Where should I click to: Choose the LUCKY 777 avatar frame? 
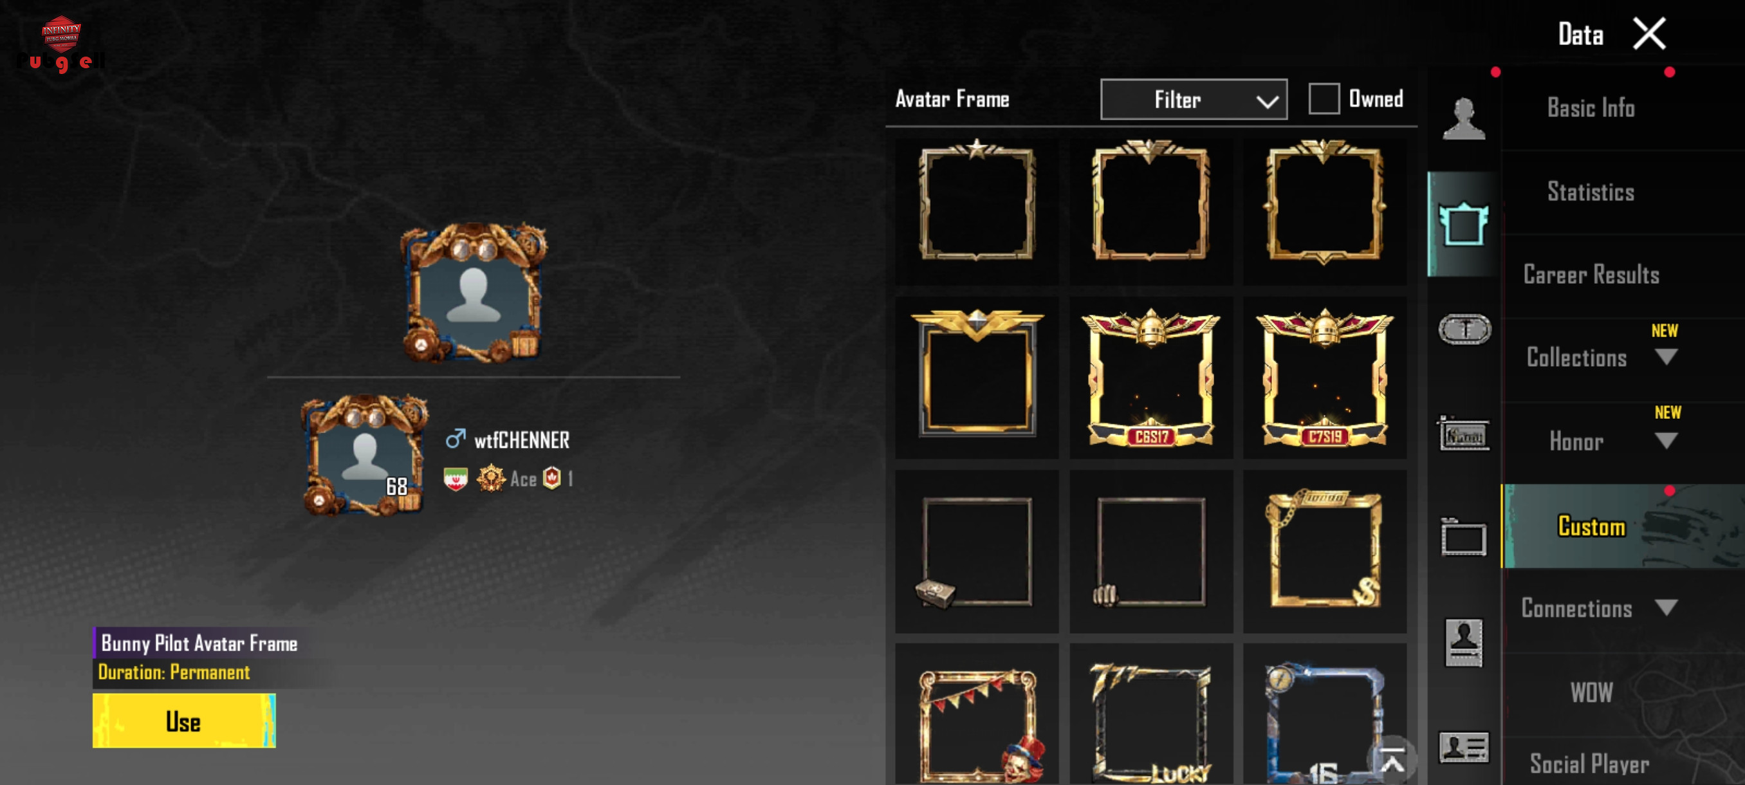point(1151,715)
